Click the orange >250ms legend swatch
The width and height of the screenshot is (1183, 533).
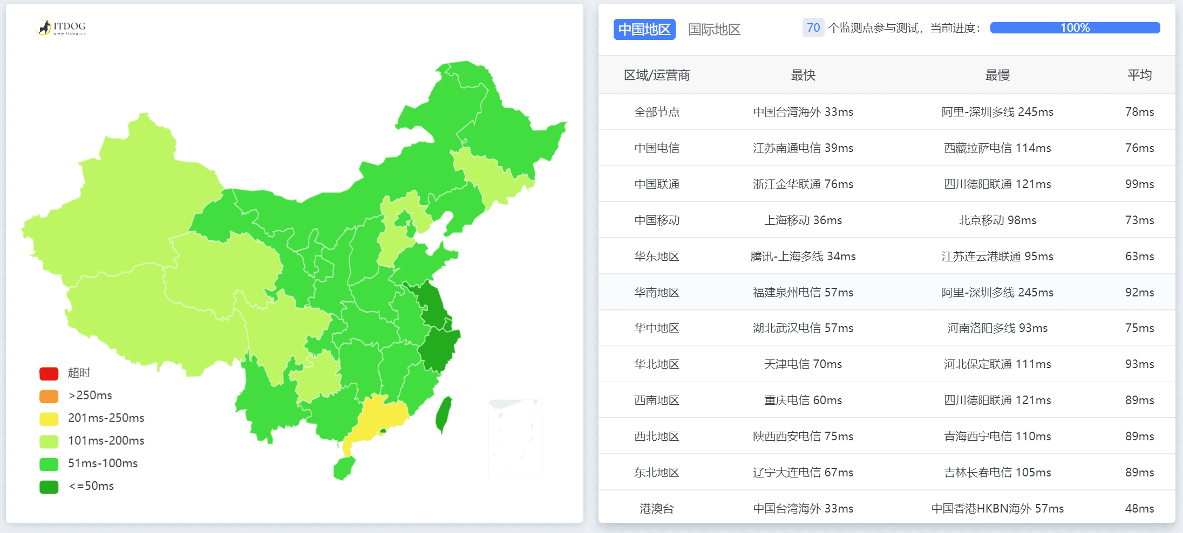click(49, 396)
